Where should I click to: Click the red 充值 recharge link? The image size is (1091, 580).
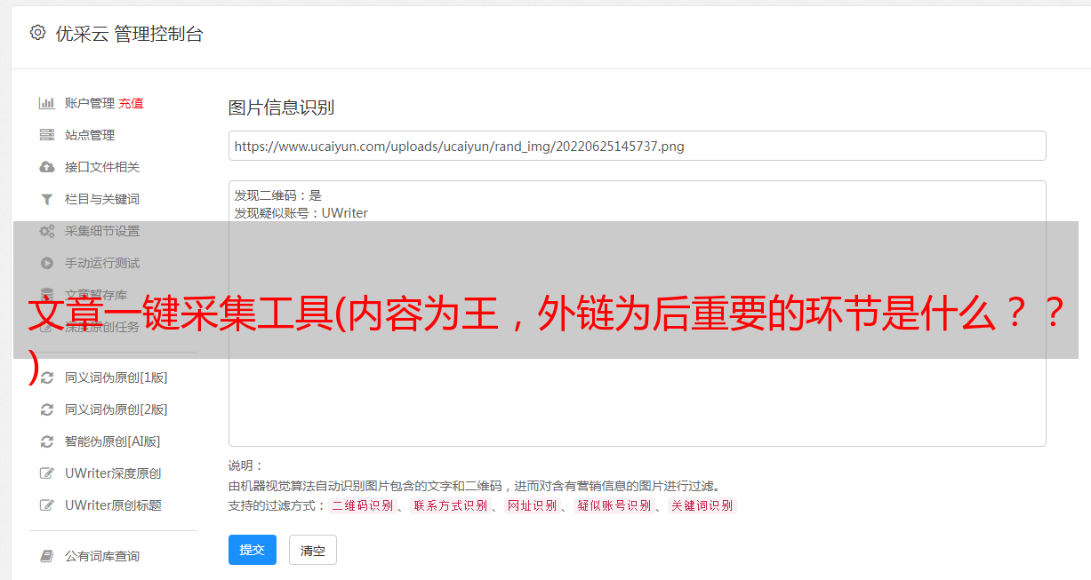(131, 103)
